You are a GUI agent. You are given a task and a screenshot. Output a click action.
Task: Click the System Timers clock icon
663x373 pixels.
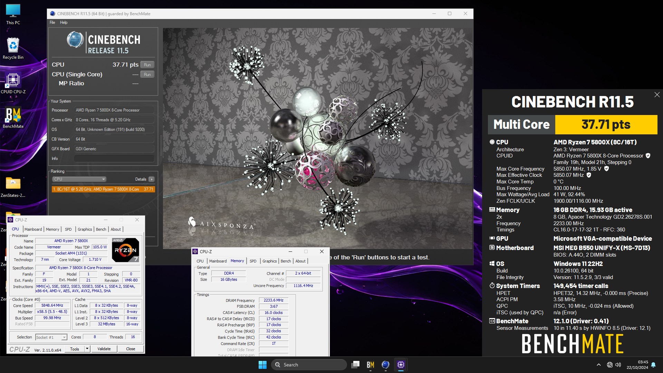(x=492, y=285)
